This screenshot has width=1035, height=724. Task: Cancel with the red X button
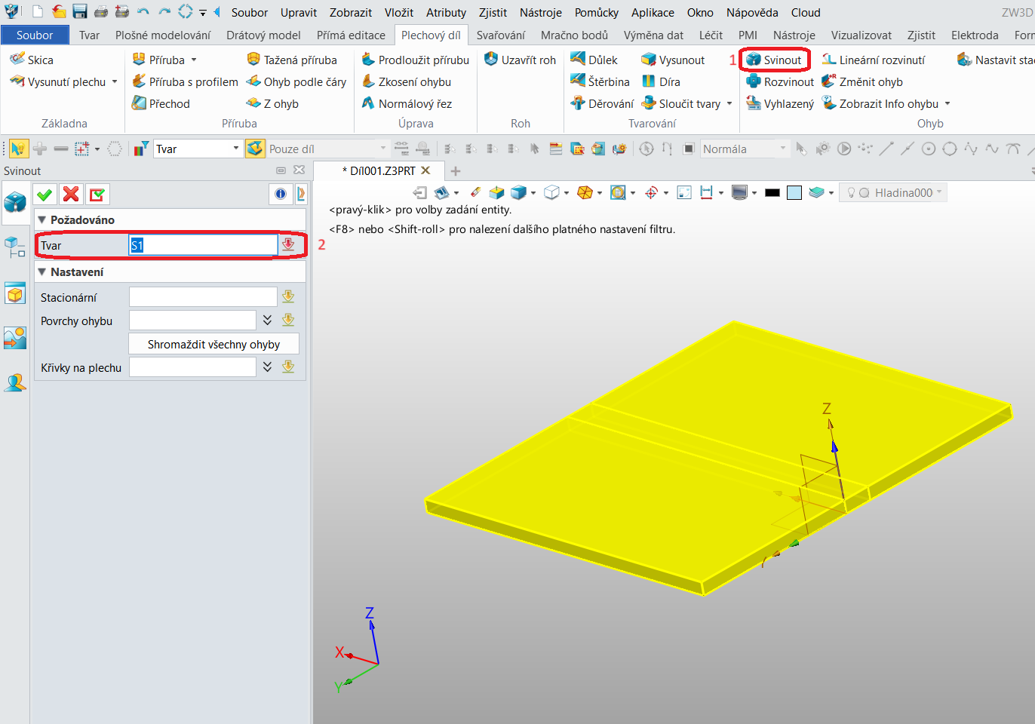click(x=71, y=195)
